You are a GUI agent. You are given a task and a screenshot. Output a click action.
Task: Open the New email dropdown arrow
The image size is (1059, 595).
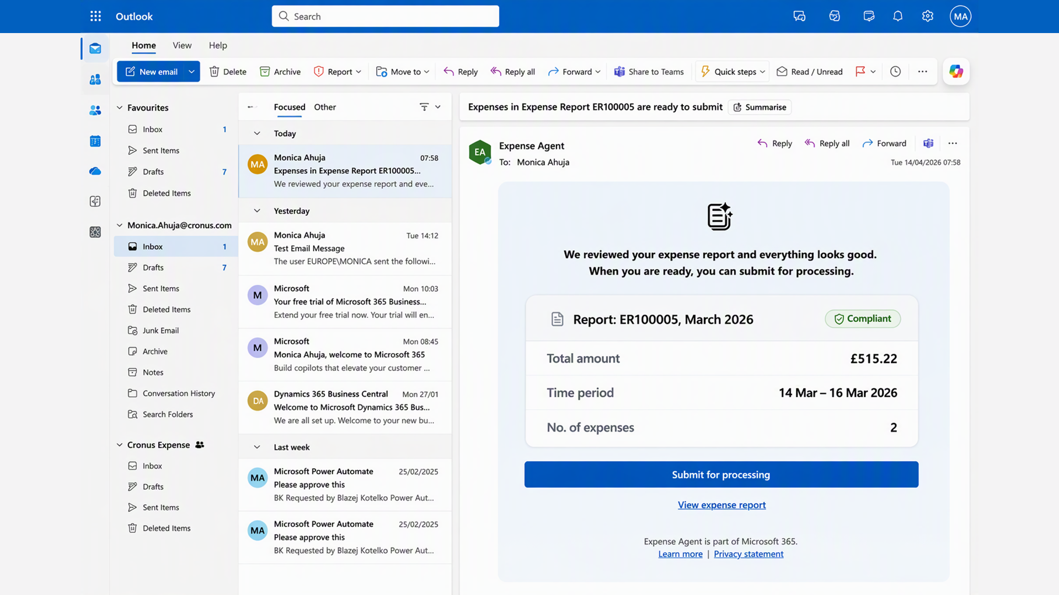click(191, 72)
